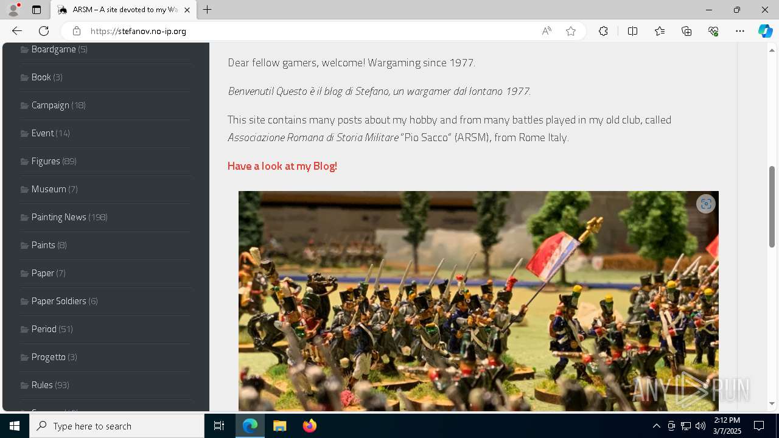779x438 pixels.
Task: Open Task View on taskbar
Action: click(219, 426)
